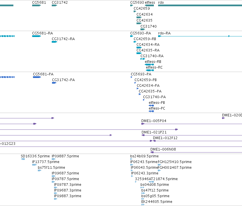Viewport: 242px width, 206px height.
Task: Select the CG42635-PA protein label
Action: coord(150,91)
